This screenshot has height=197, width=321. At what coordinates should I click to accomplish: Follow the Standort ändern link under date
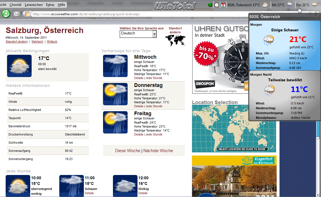coord(17,41)
